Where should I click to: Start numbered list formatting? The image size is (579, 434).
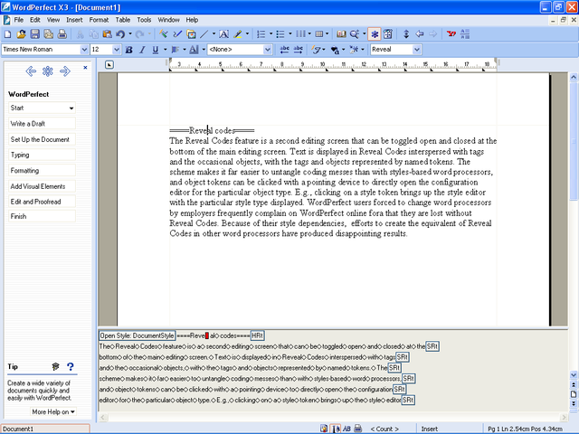pyautogui.click(x=261, y=34)
